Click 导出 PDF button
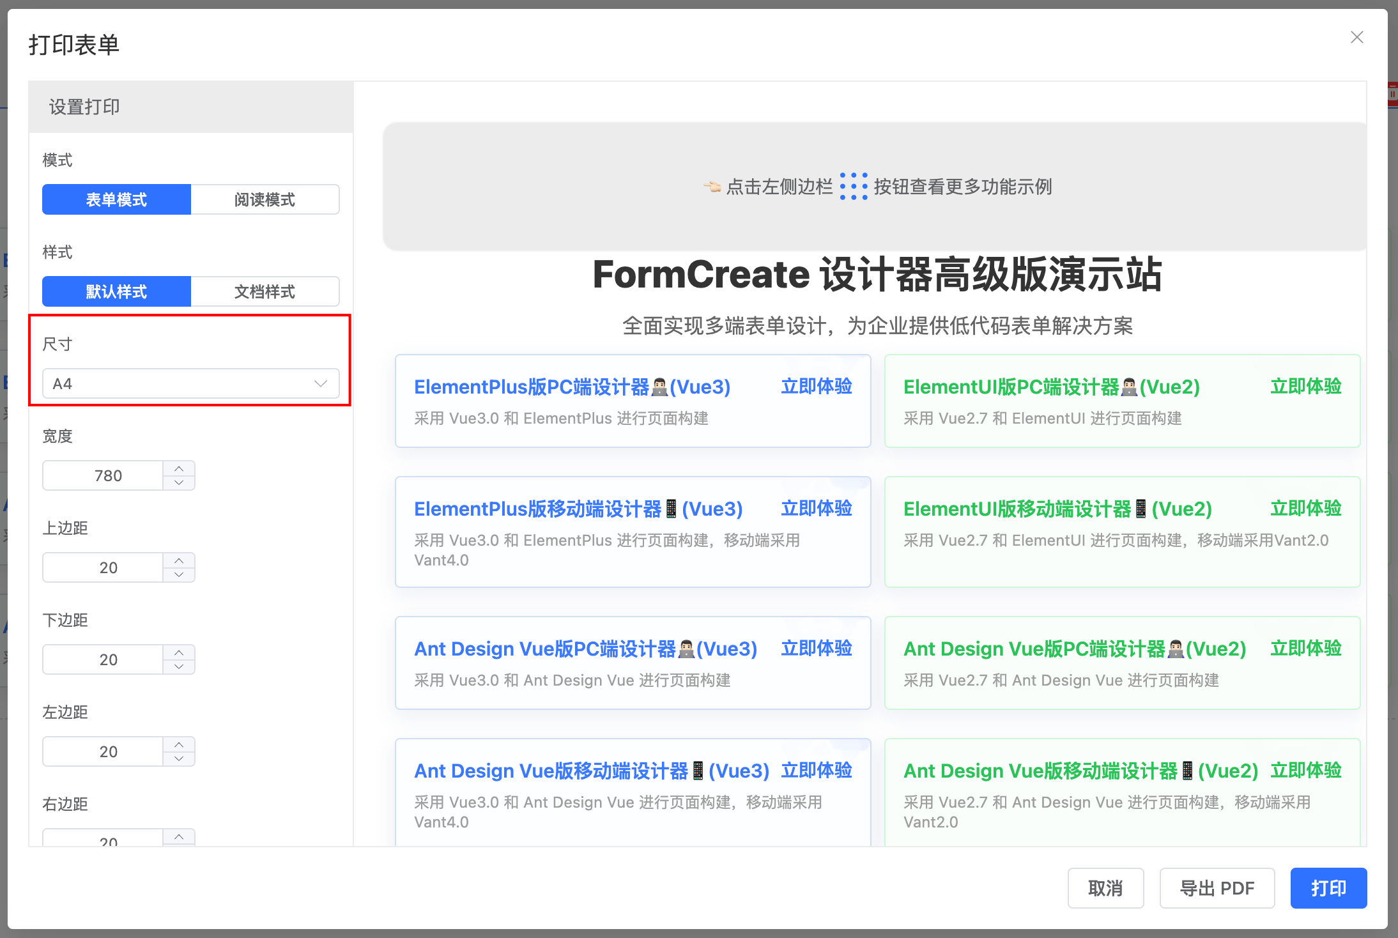Screen dimensions: 1398x938 pos(1217,888)
